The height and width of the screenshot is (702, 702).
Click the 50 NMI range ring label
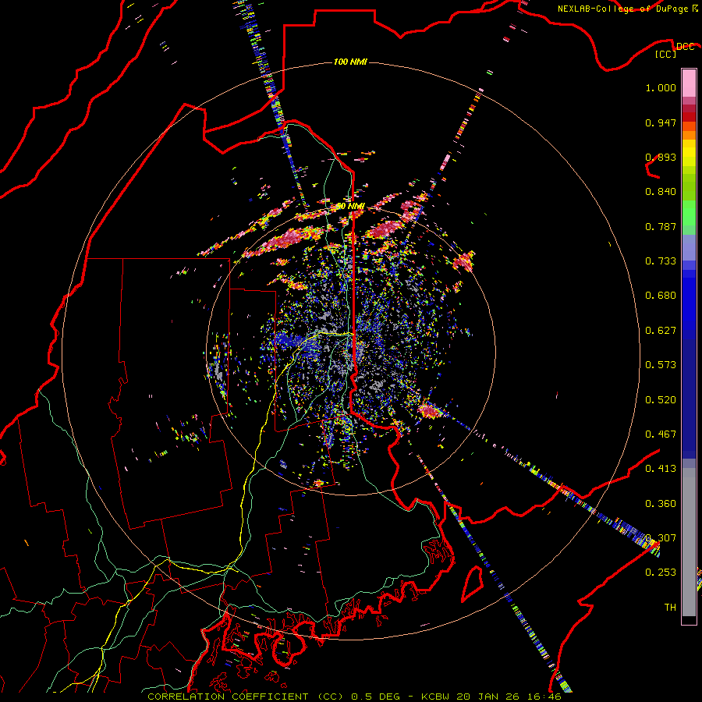[350, 207]
